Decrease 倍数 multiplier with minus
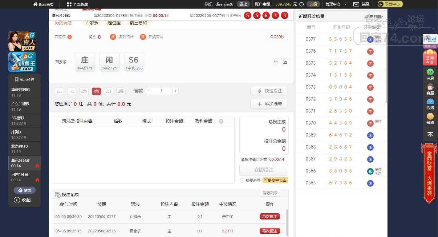438x237 pixels. click(148, 91)
